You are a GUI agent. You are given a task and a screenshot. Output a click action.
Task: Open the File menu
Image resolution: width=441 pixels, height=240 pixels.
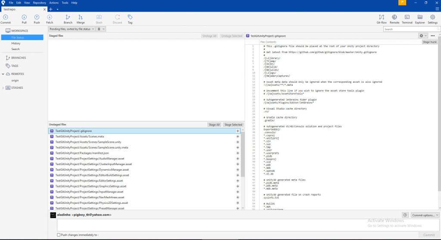coord(11,3)
